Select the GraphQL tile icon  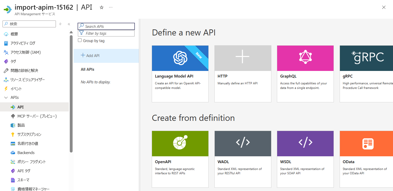pos(305,58)
